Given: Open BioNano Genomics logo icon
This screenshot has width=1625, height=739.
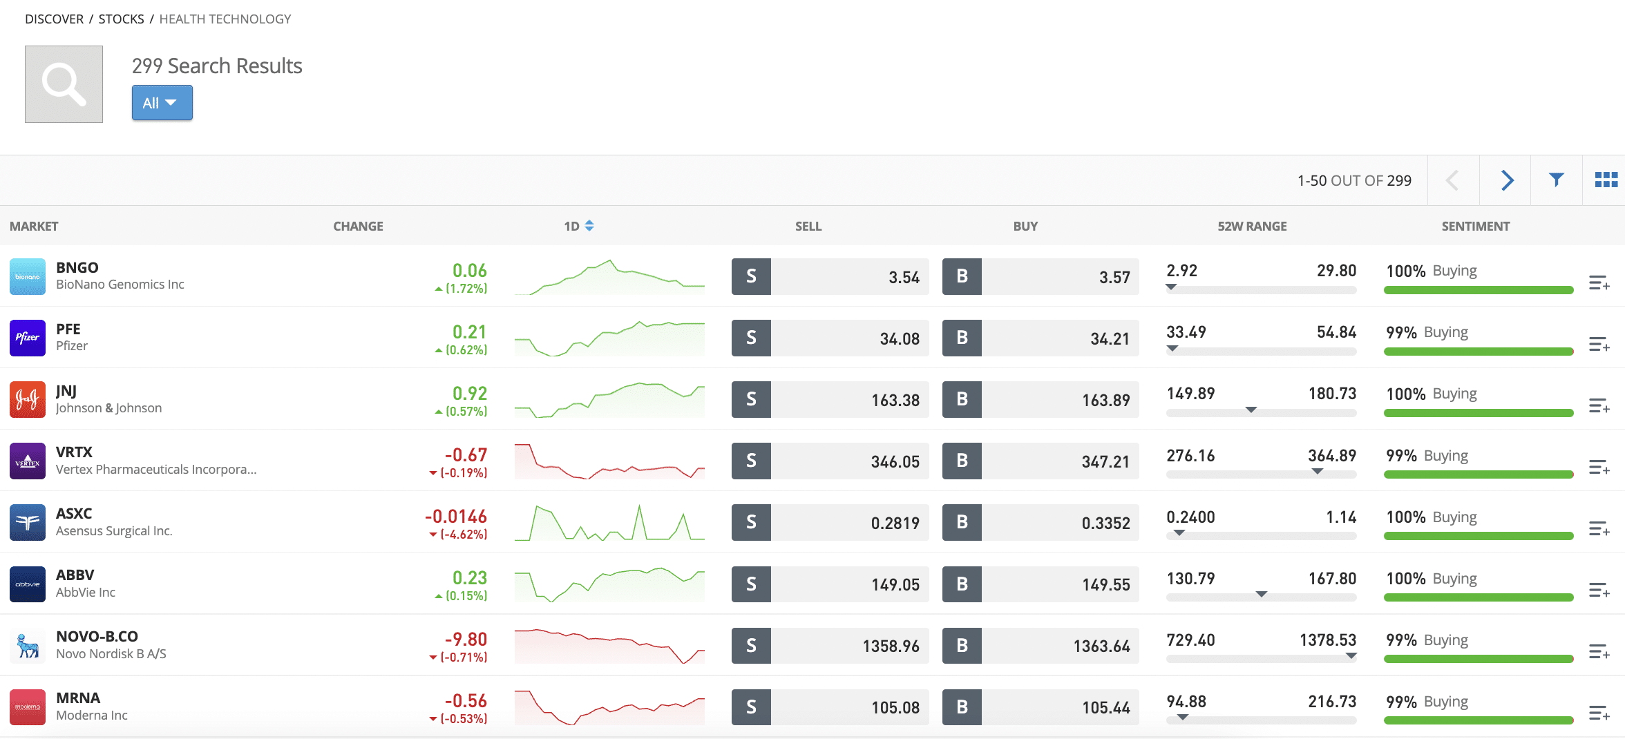Looking at the screenshot, I should pos(28,276).
